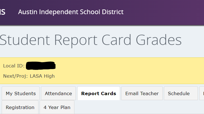Select the Report Cards tab
Image resolution: width=204 pixels, height=114 pixels.
click(x=99, y=93)
